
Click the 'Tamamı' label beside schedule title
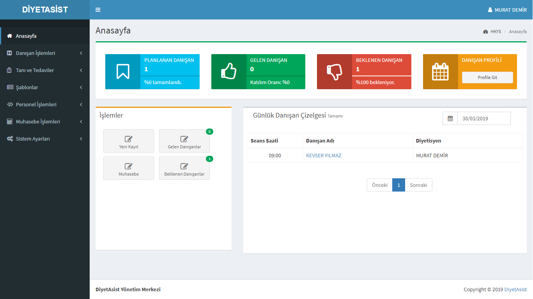pyautogui.click(x=335, y=116)
